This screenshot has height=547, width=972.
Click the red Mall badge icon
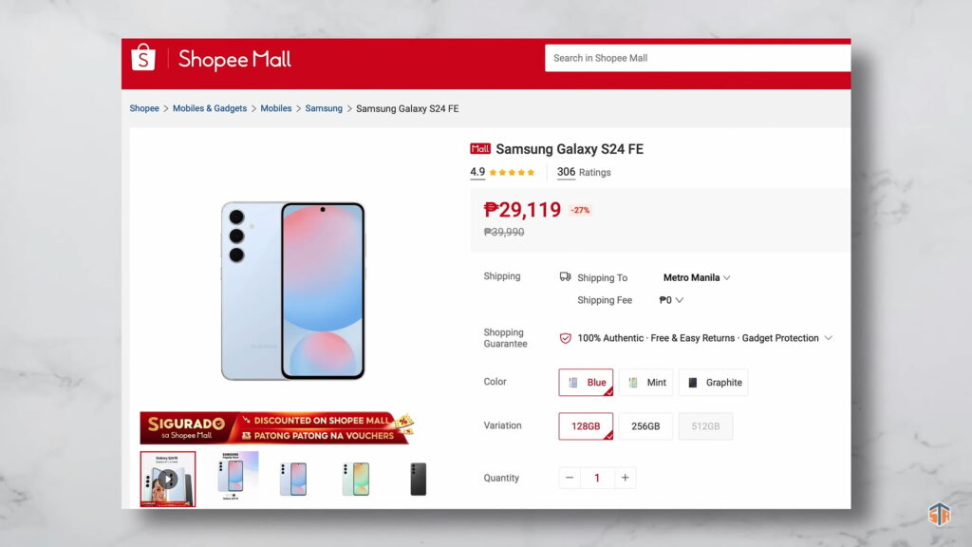[479, 149]
